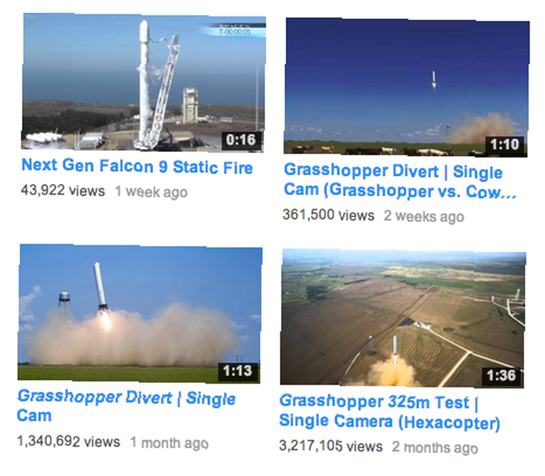Click the italic Grasshopper Divert | Single Cam title
This screenshot has width=545, height=476.
pyautogui.click(x=126, y=406)
